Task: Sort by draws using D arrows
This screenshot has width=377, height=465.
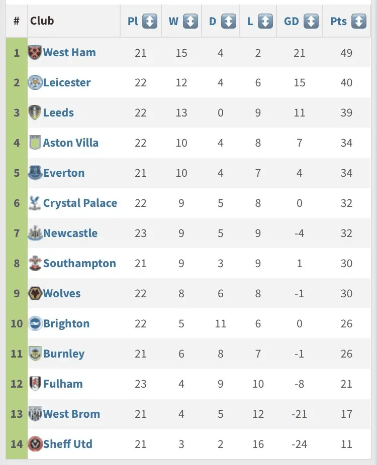Action: click(x=228, y=21)
